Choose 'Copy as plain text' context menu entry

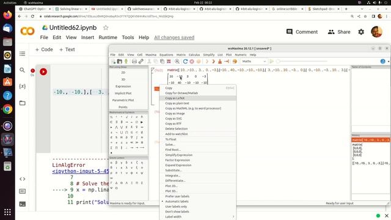click(198, 103)
